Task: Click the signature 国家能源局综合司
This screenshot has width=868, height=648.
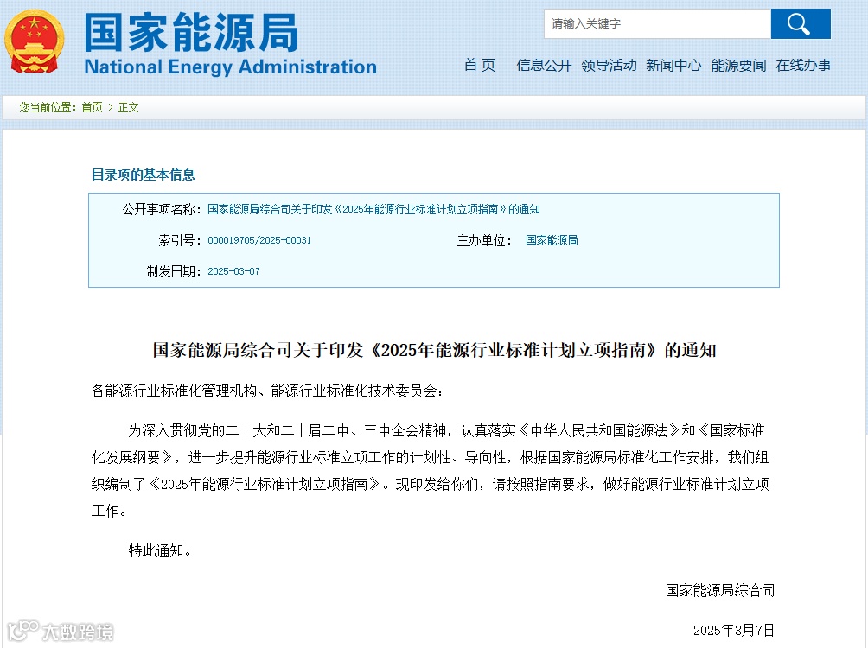Action: tap(719, 590)
